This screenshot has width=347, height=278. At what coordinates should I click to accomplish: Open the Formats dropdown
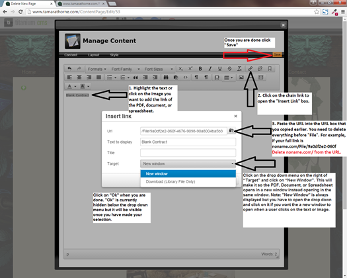point(96,69)
